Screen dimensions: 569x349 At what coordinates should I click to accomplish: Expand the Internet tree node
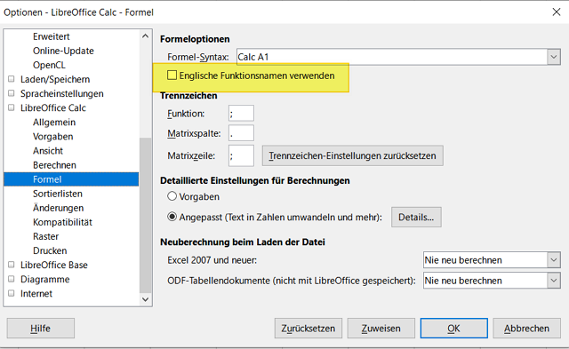click(12, 293)
